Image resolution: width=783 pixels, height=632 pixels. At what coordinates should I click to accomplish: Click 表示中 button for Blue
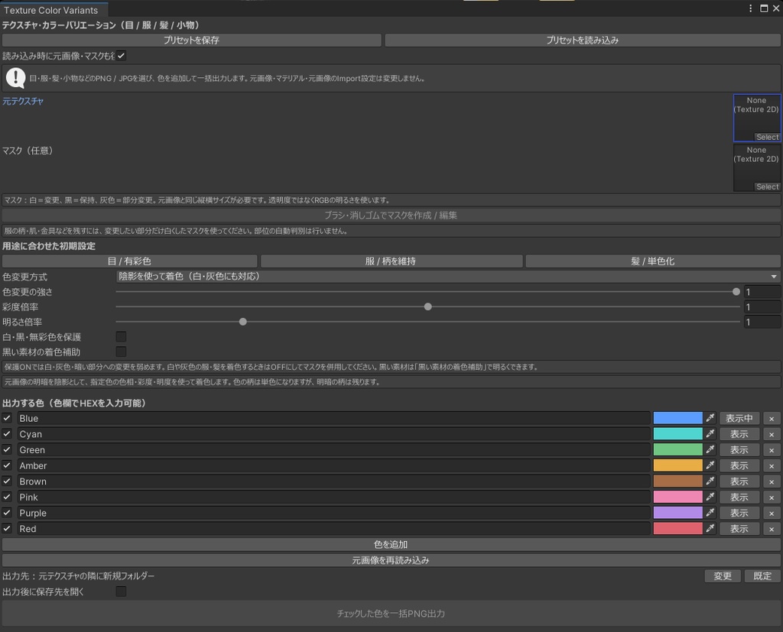(x=739, y=418)
